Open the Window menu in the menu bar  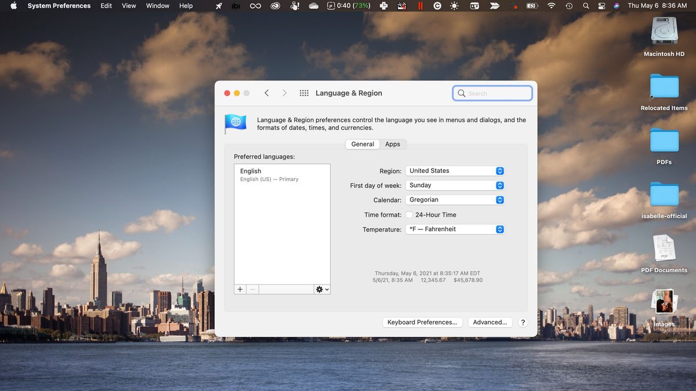[157, 6]
